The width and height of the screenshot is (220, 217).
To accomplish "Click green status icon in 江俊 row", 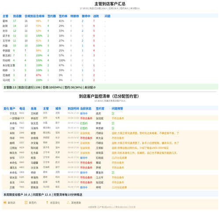I will coord(113,128).
